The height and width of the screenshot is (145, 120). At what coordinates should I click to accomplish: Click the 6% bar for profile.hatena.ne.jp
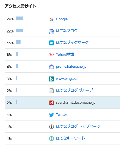tap(17, 66)
